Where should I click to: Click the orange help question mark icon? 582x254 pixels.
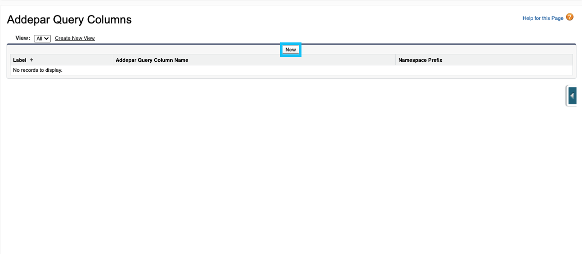click(x=570, y=17)
